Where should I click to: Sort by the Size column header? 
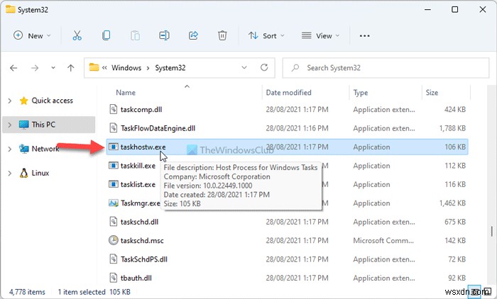tap(432, 92)
